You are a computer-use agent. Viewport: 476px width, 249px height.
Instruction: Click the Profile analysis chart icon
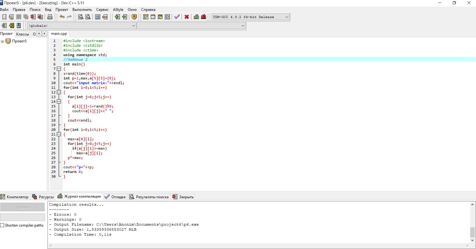(196, 17)
